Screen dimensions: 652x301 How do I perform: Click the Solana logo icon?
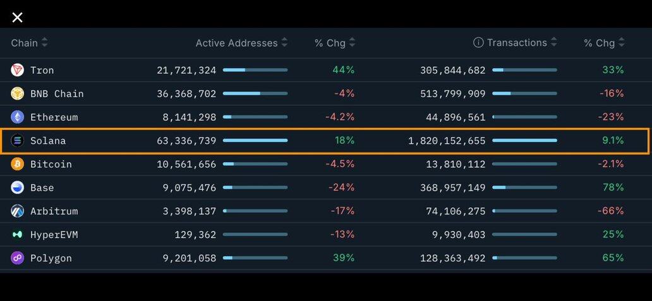(x=18, y=141)
